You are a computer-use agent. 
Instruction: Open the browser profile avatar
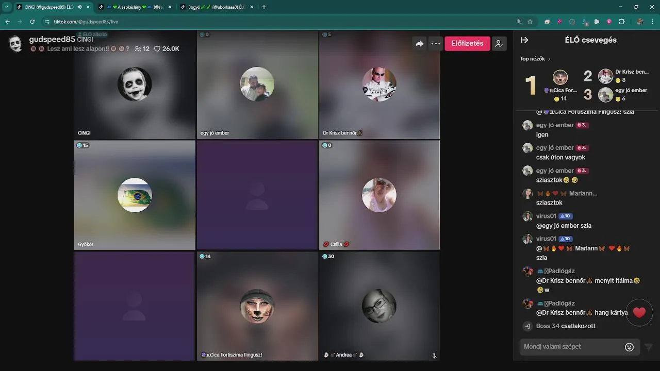640,22
